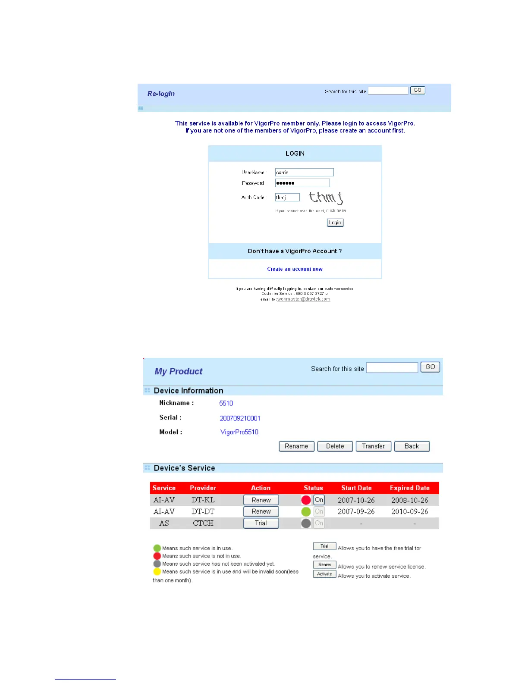Click the small icon below Re-login header

coord(141,108)
